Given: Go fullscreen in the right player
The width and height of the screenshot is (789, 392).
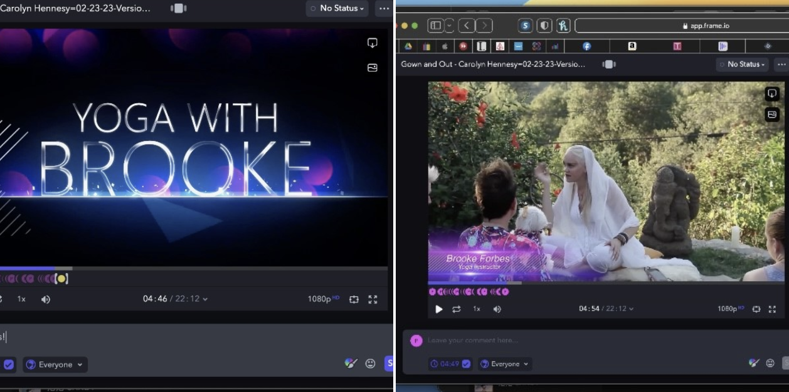Looking at the screenshot, I should [x=773, y=309].
